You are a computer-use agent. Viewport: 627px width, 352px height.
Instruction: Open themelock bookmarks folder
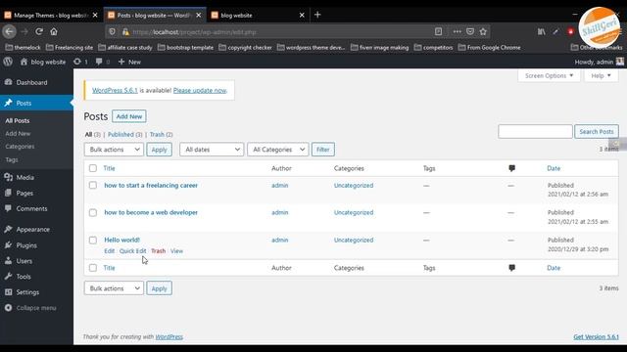(23, 48)
